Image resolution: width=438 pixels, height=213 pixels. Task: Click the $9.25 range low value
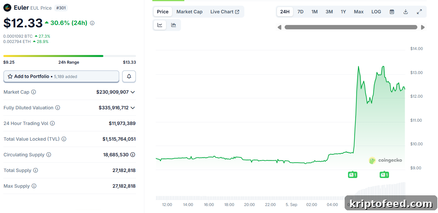pyautogui.click(x=9, y=62)
